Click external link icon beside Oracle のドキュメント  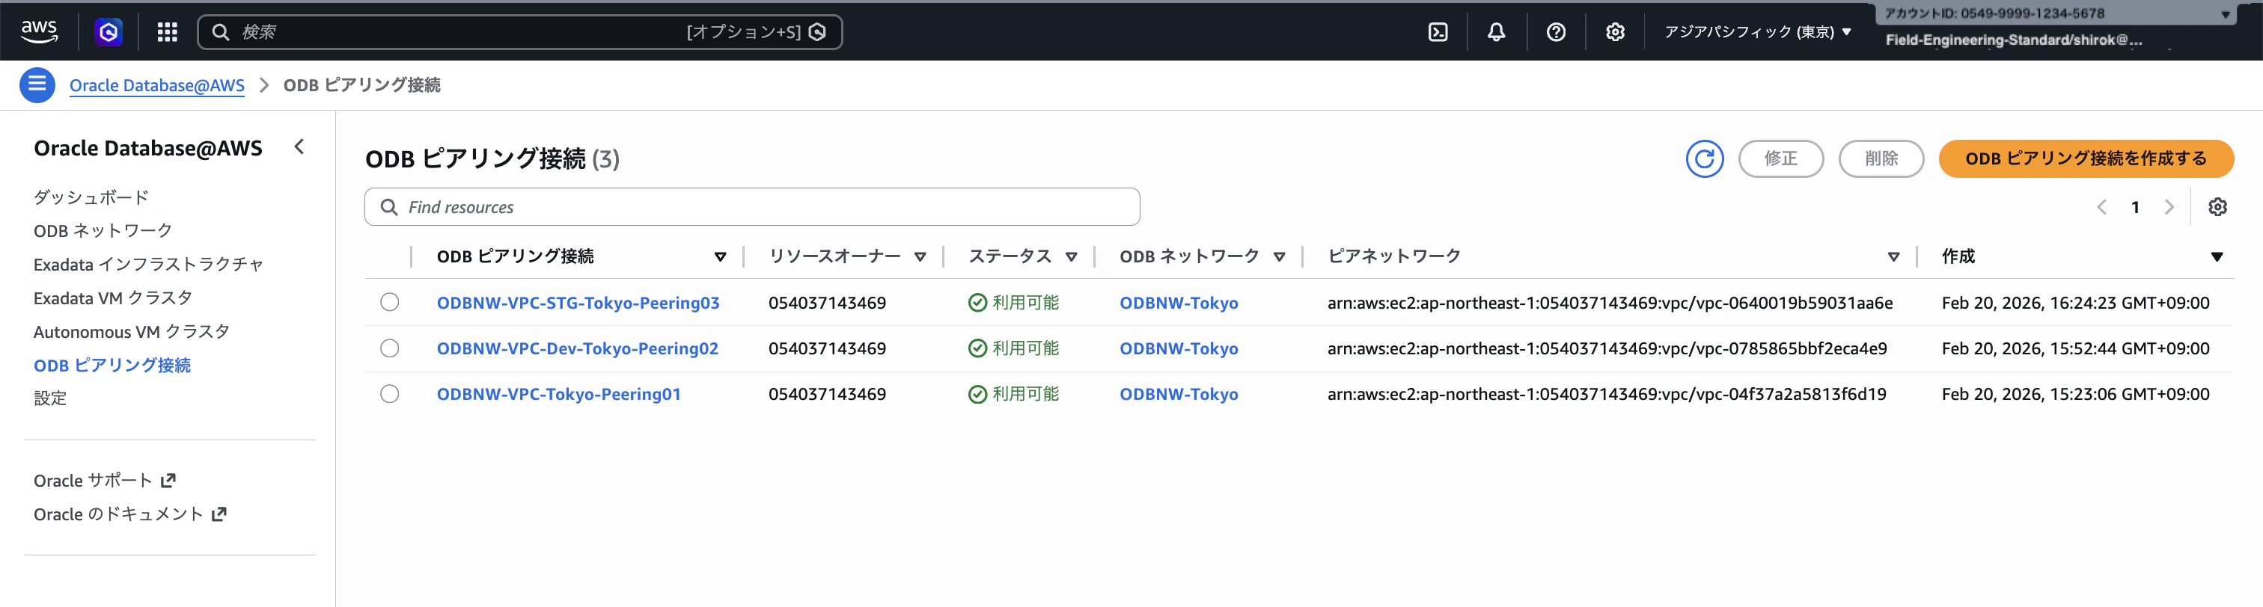[219, 513]
